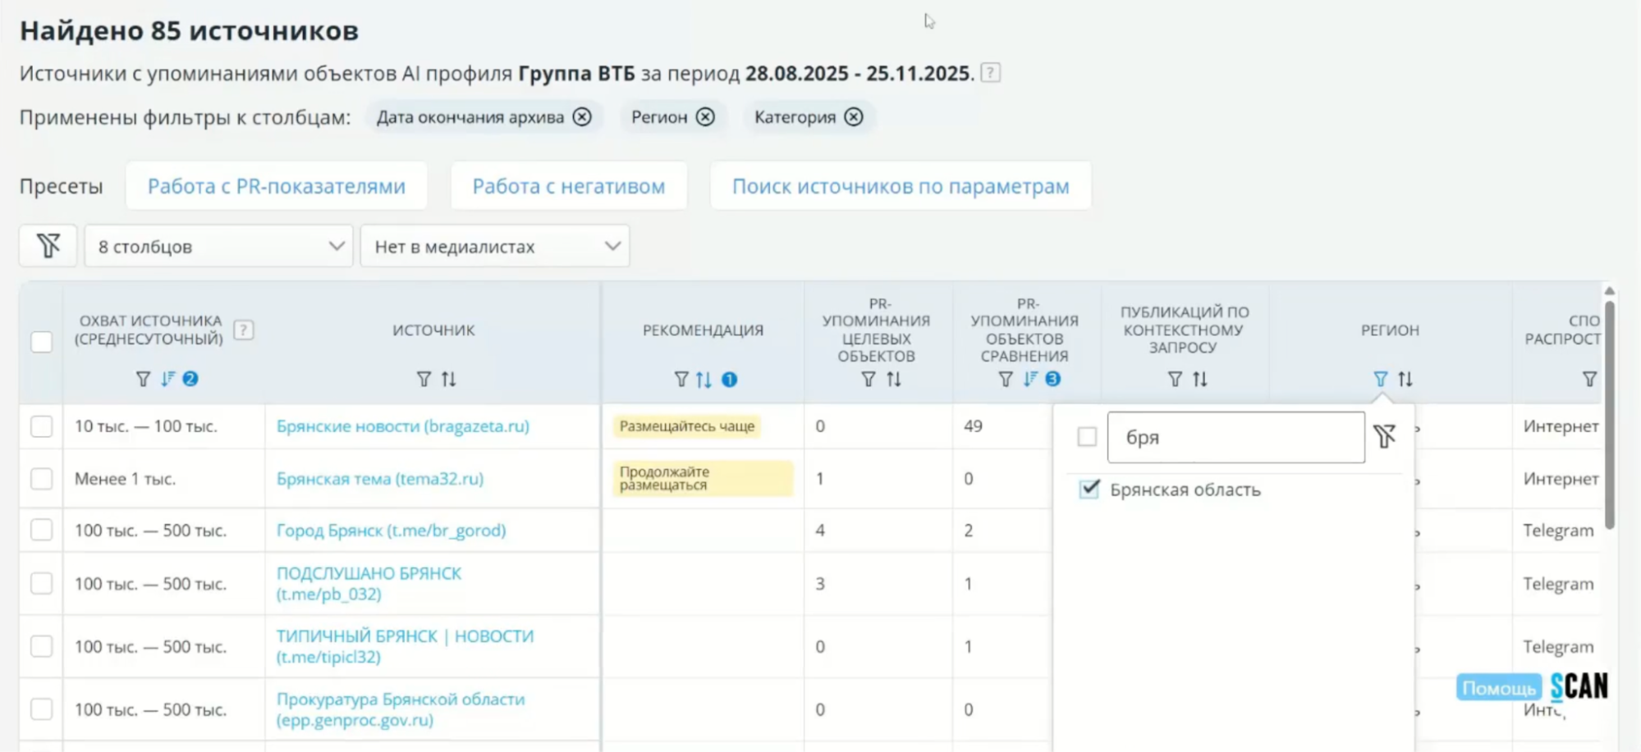
Task: Sort by the Рекомендация column
Action: click(x=704, y=380)
